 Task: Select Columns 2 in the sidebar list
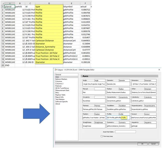pyautogui.click(x=59, y=84)
